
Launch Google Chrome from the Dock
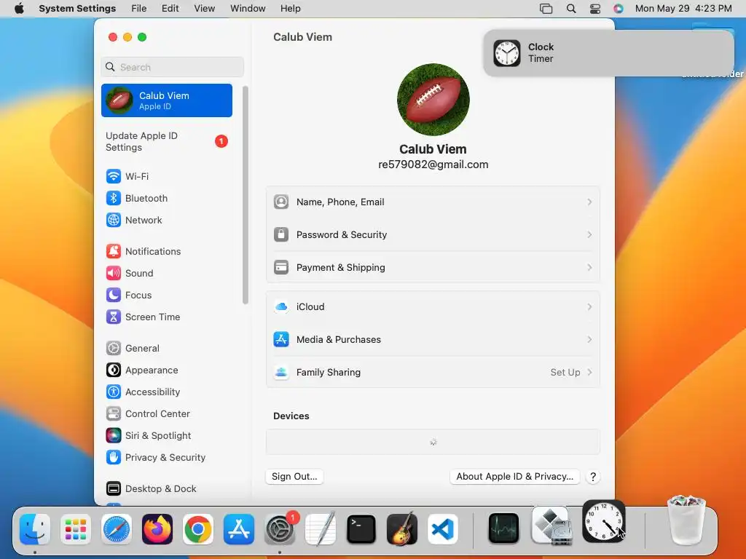coord(198,528)
